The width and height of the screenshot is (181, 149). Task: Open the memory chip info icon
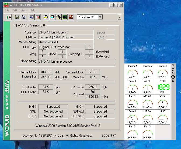click(58, 17)
